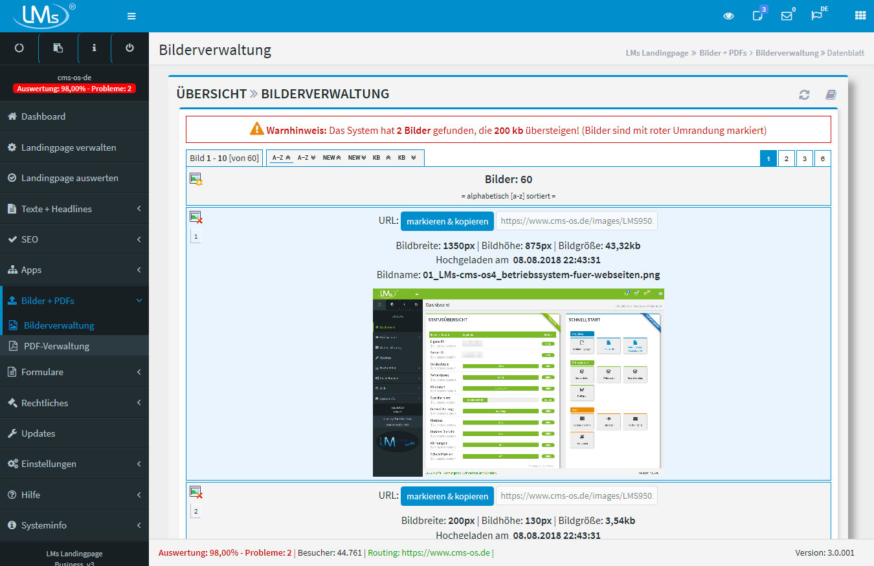
Task: Open the Routing link https://www.cms-os.de in the footer
Action: pos(445,553)
